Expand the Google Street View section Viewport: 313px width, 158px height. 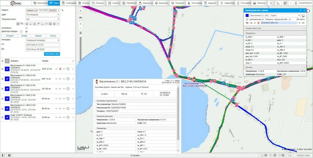(x=275, y=28)
